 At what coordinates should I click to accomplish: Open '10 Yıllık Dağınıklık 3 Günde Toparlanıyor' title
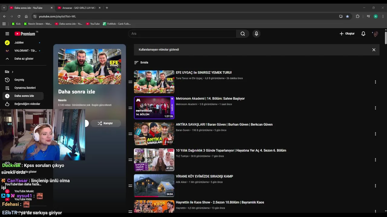tap(231, 150)
